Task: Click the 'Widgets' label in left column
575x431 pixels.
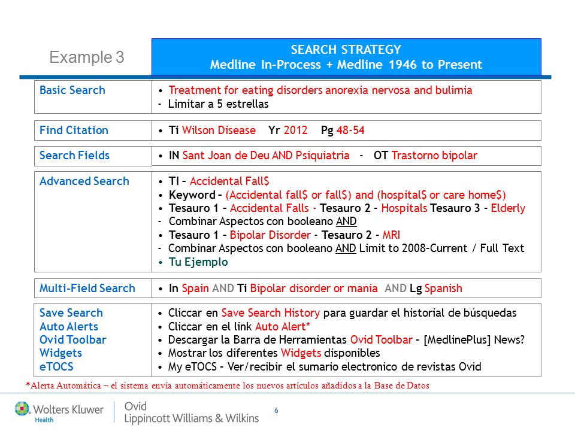Action: 61,353
